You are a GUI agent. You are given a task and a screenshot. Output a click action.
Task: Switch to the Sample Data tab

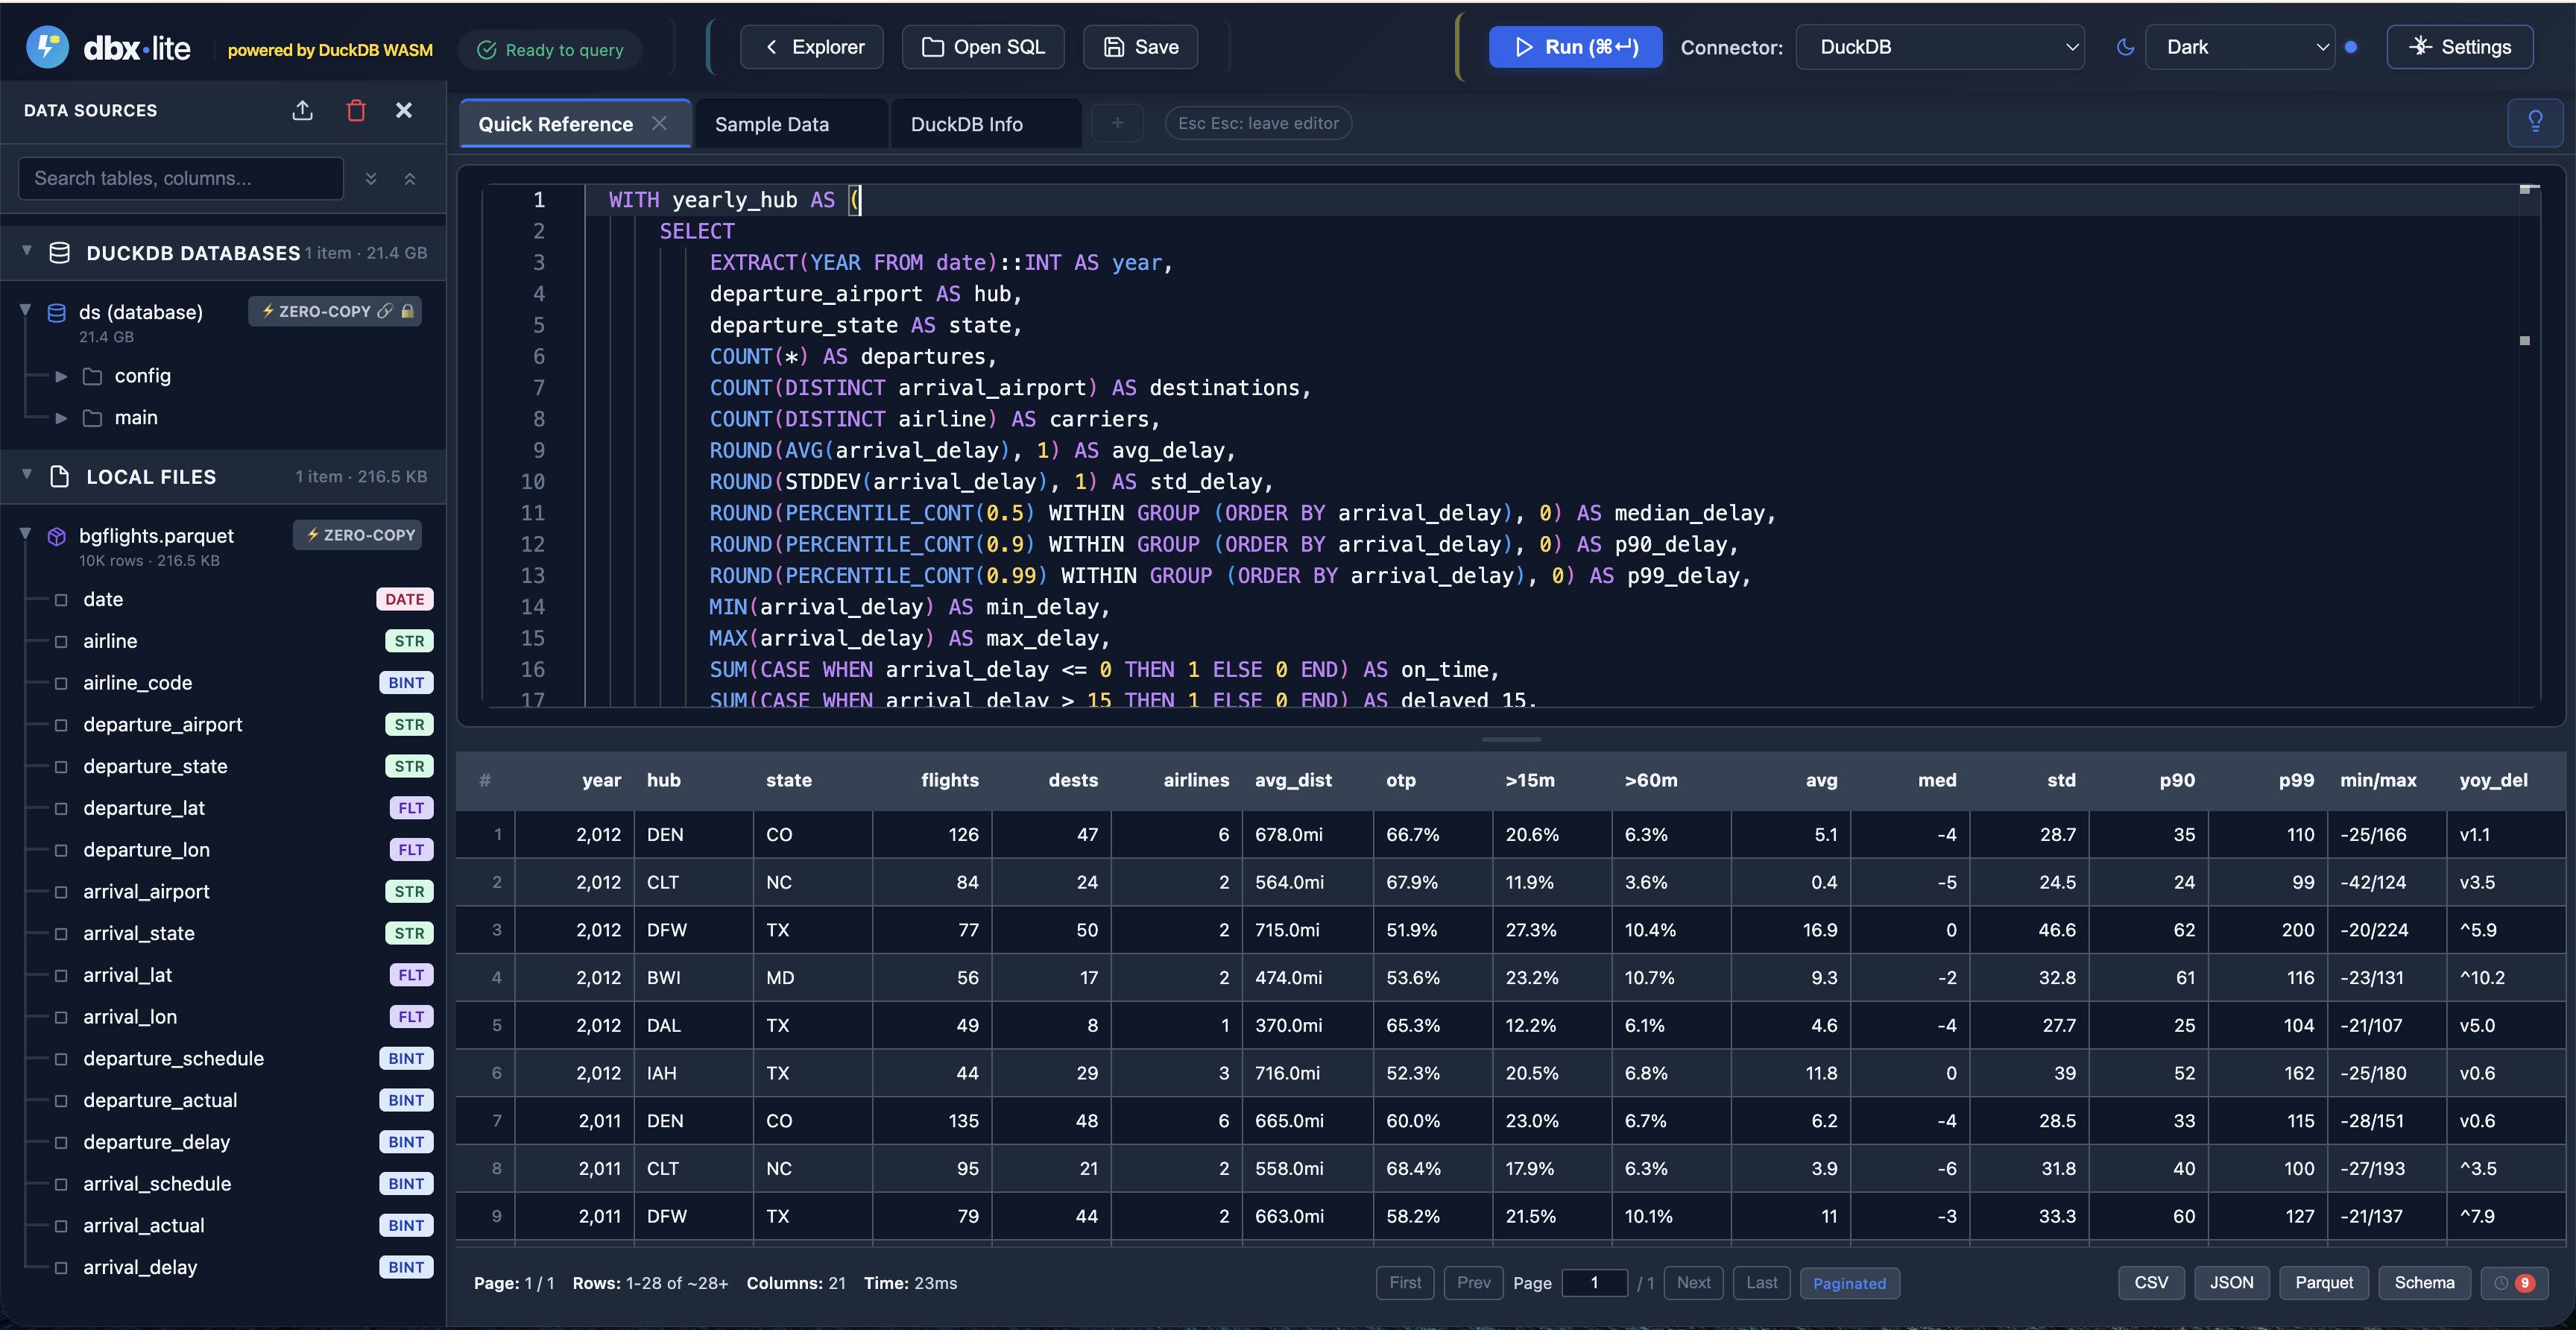pyautogui.click(x=771, y=124)
